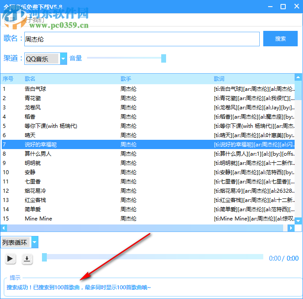Select the song 七里香
Image resolution: width=303 pixels, height=299 pixels.
(x=148, y=182)
